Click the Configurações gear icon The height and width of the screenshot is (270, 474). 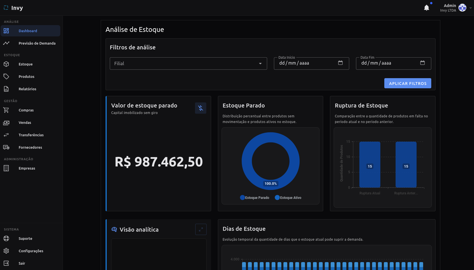click(6, 251)
